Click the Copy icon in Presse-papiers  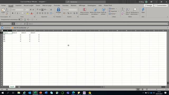click(x=7, y=11)
